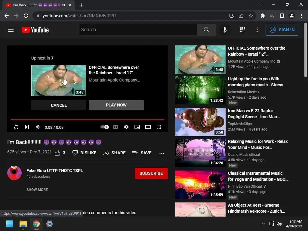Go to YouTube home via logo

[35, 30]
